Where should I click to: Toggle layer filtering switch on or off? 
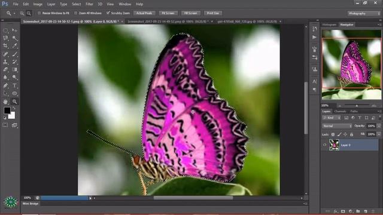(380, 117)
